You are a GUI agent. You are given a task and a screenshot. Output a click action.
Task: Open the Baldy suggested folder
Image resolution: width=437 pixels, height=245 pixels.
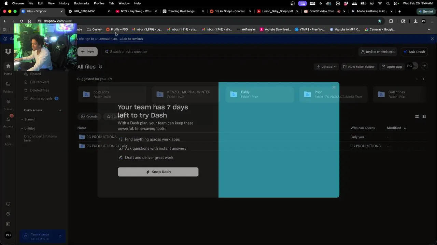click(259, 94)
